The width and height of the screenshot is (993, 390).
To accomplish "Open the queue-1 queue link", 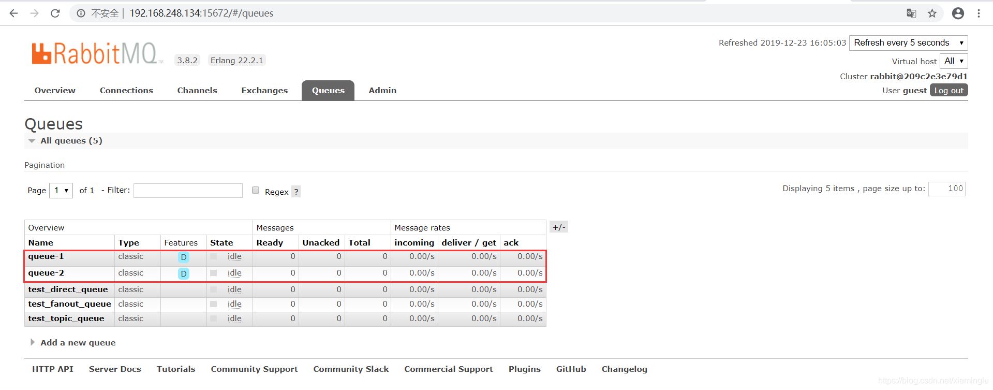I will tap(46, 256).
